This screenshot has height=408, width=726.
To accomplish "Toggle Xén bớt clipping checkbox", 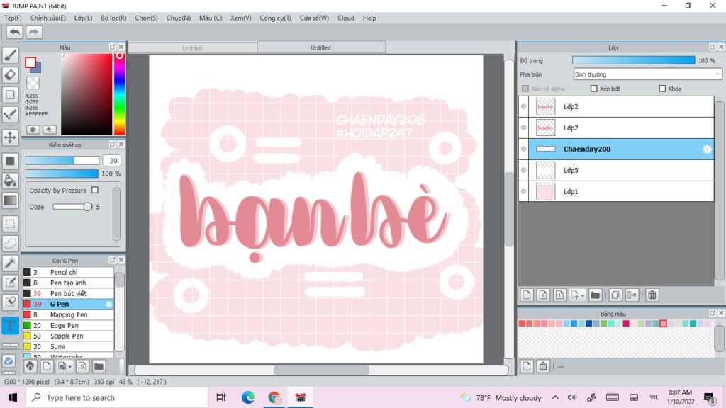I will (593, 89).
